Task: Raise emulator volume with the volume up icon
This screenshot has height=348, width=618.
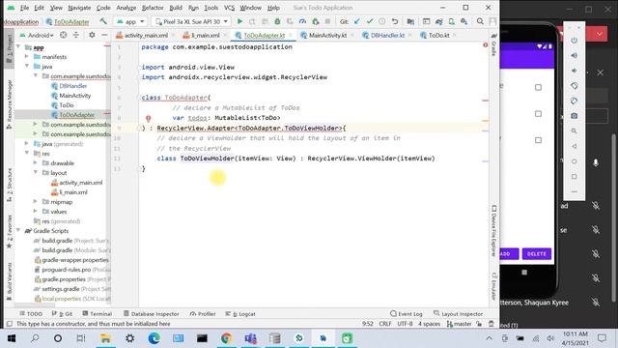Action: [575, 56]
